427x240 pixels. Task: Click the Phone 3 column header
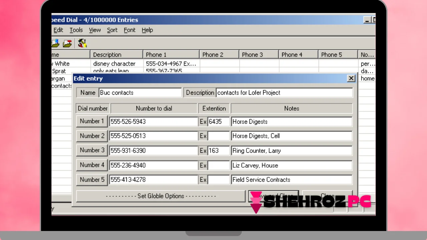click(x=259, y=55)
